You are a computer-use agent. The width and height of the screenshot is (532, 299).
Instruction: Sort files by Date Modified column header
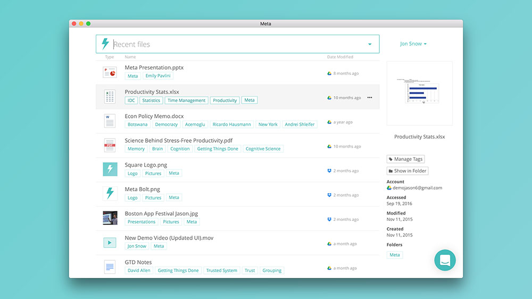click(x=340, y=57)
